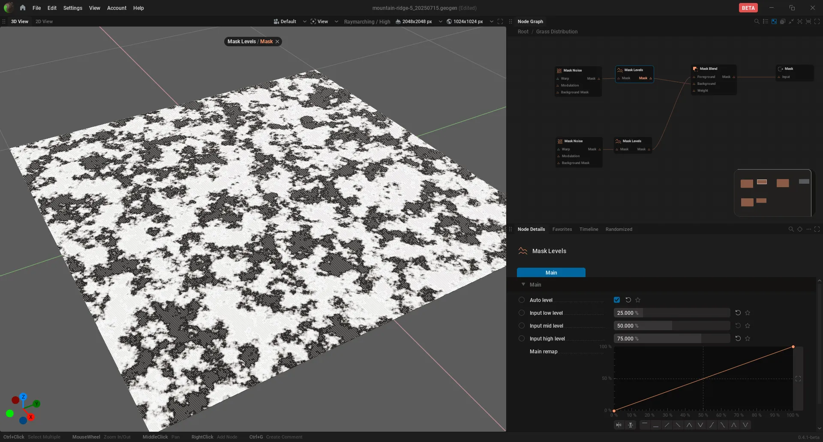Go to the Home icon in title bar
This screenshot has height=442, width=823.
(23, 8)
